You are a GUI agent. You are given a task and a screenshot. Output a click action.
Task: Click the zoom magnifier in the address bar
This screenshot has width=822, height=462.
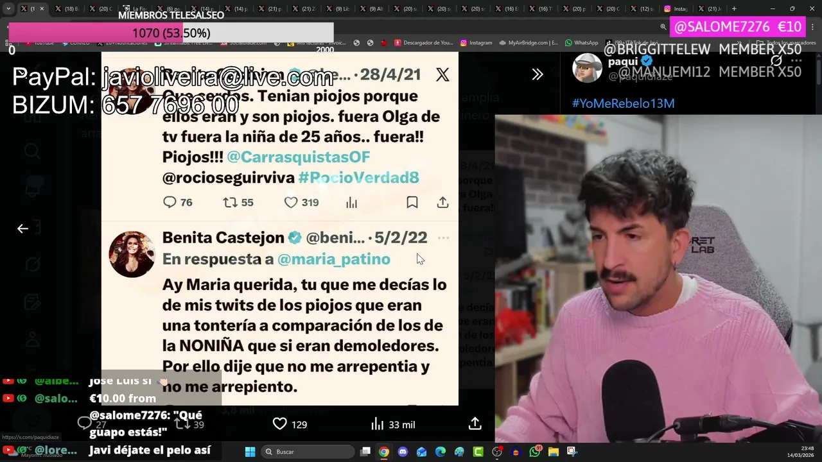point(663,27)
